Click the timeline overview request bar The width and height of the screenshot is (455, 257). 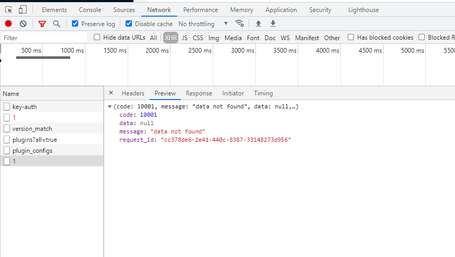click(43, 57)
